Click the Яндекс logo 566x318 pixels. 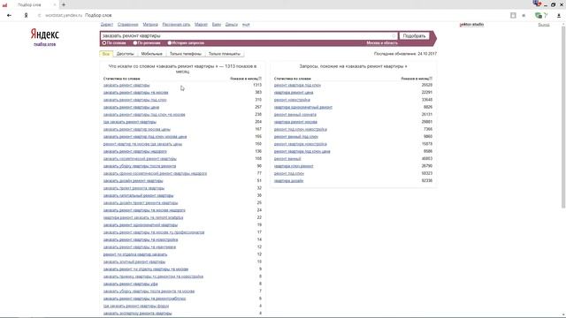tap(45, 34)
